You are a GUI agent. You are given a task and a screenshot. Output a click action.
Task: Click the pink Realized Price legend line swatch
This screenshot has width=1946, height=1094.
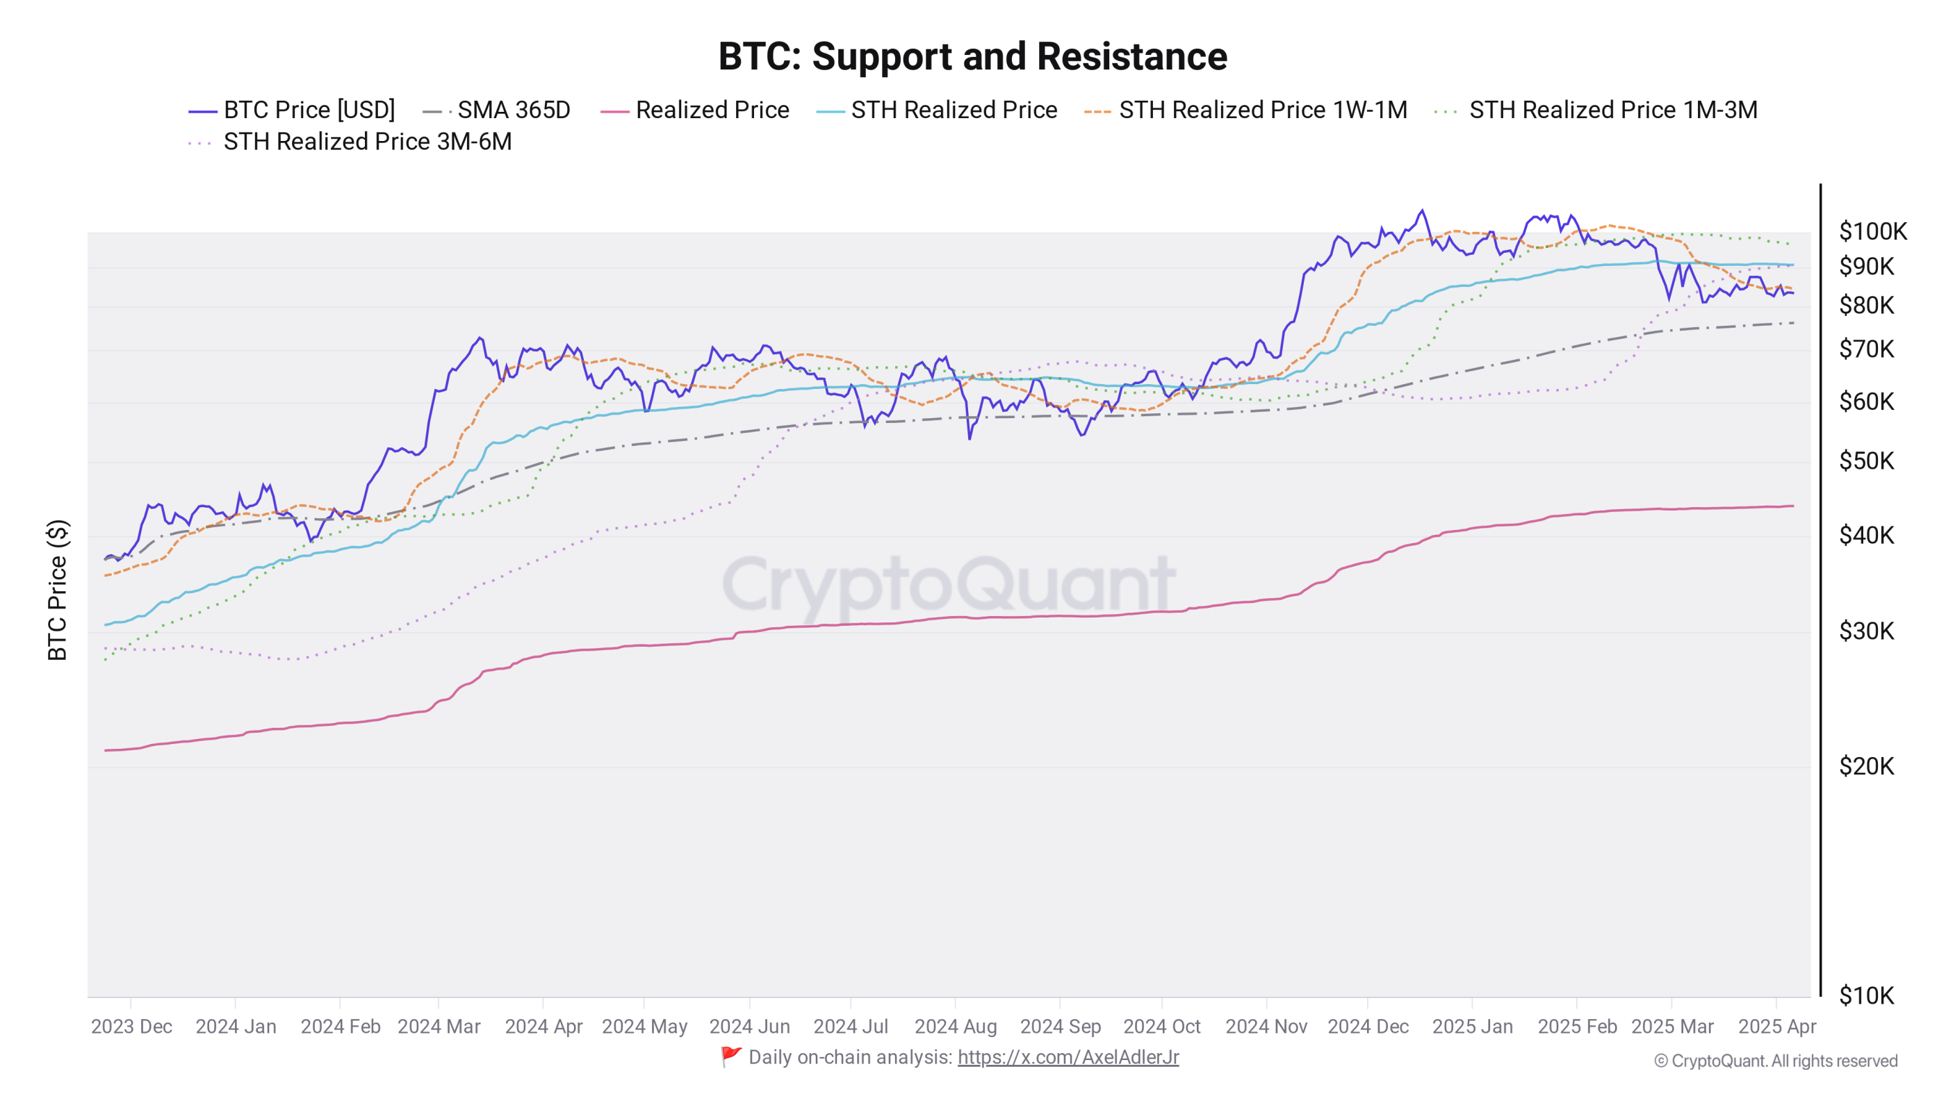point(614,112)
